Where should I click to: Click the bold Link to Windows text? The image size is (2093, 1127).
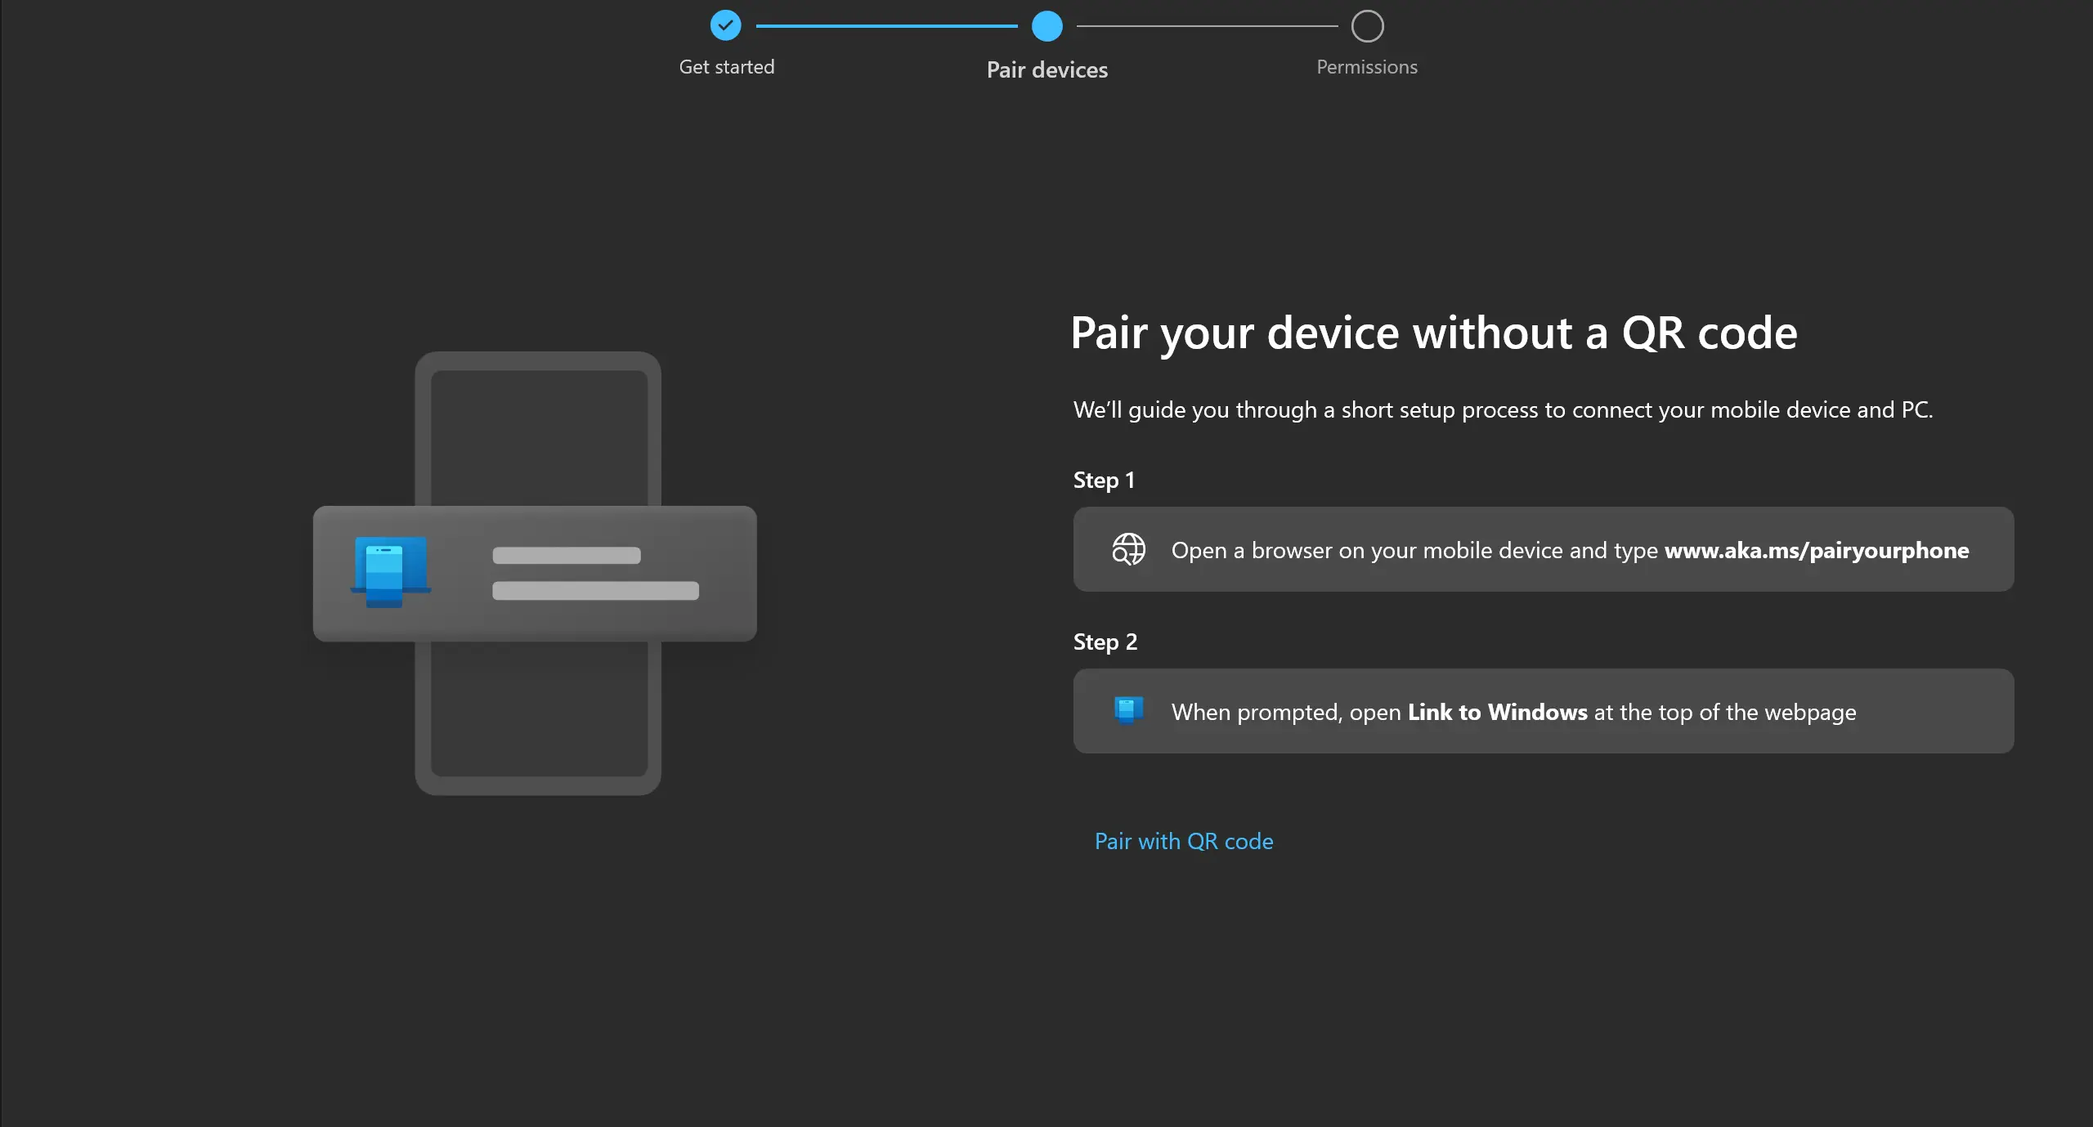coord(1497,712)
